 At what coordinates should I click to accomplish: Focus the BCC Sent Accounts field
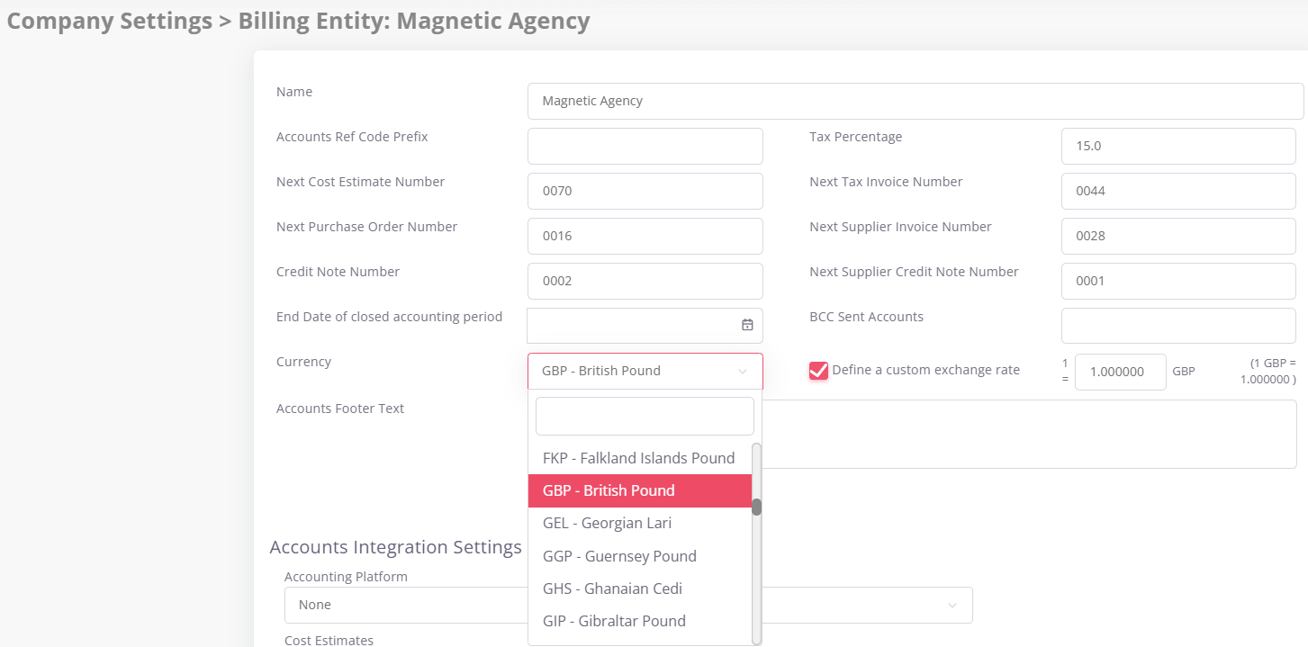(x=1178, y=326)
